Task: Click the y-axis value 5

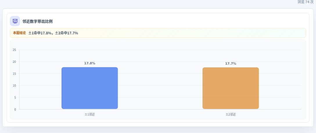Action: click(x=15, y=97)
